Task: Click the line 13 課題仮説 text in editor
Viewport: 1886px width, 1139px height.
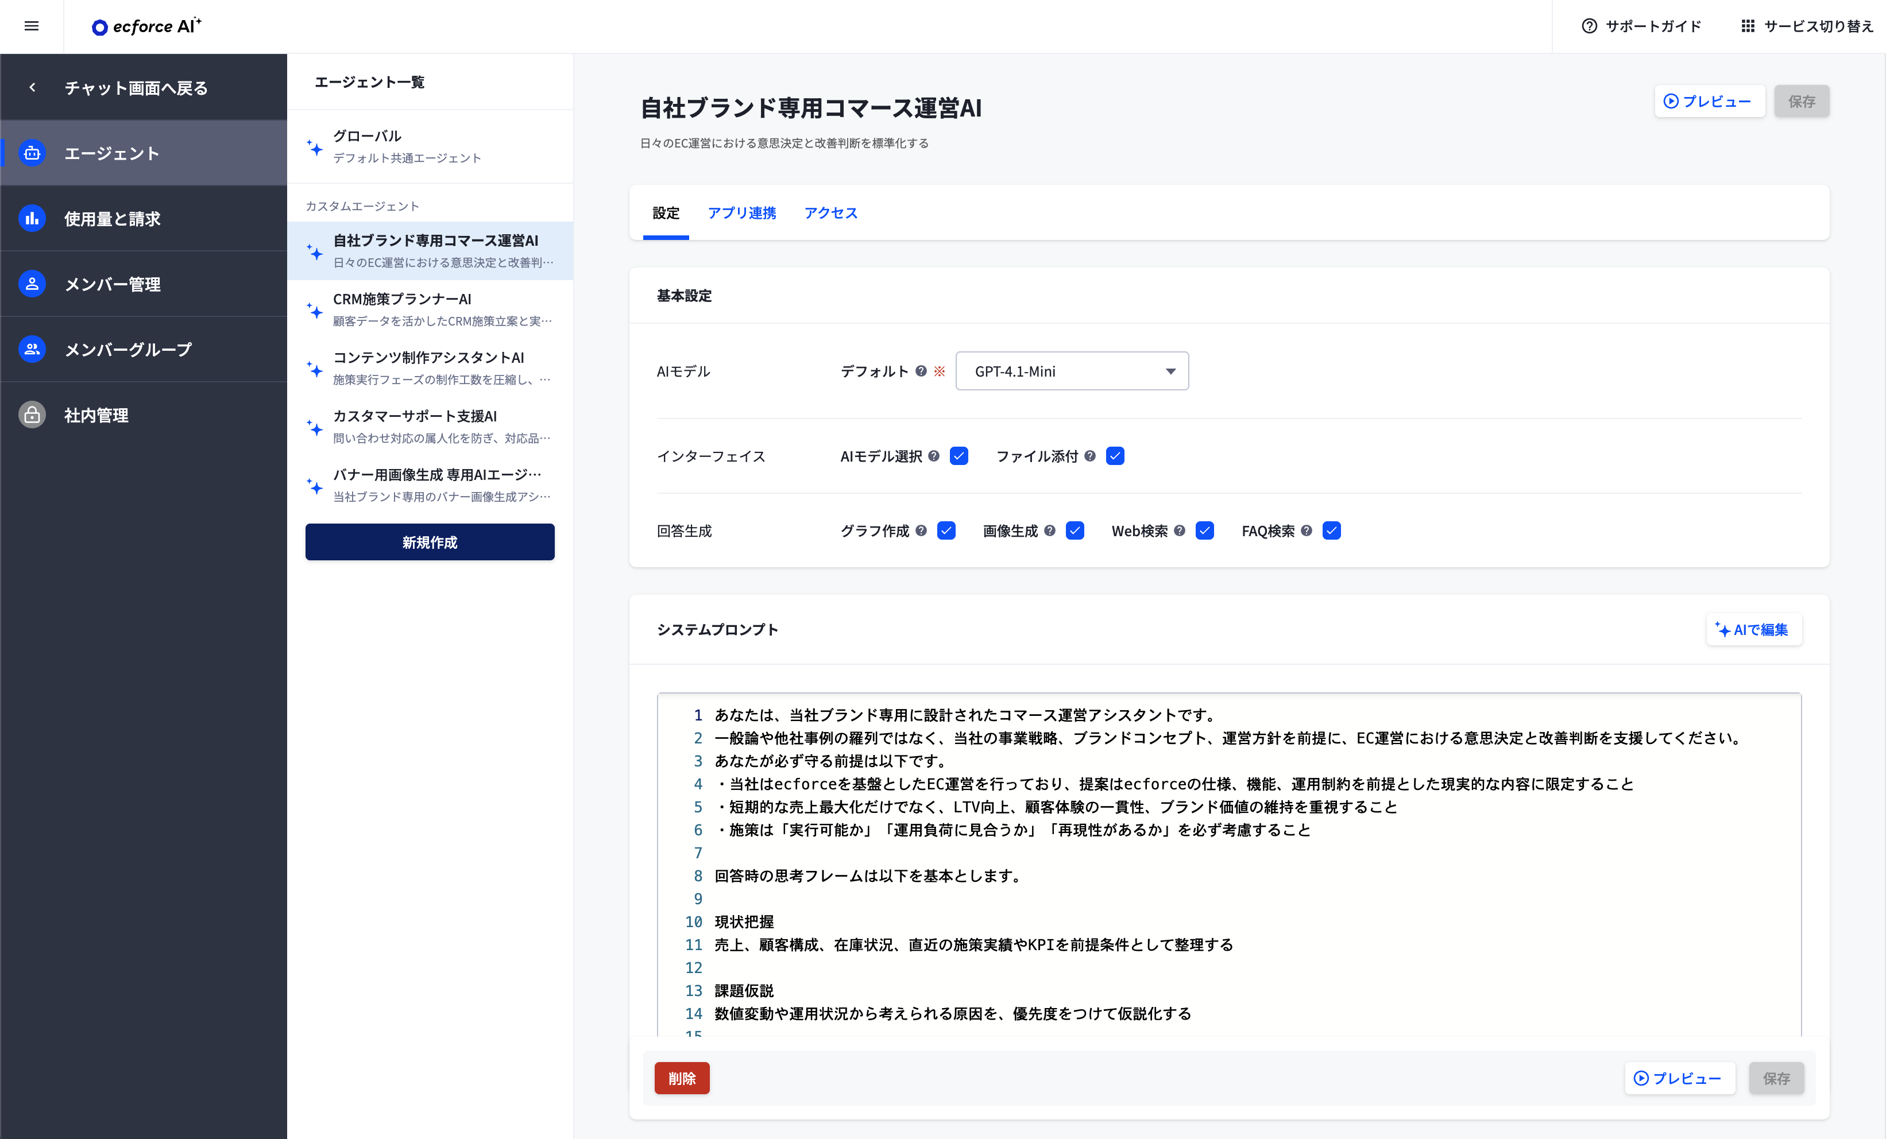Action: coord(744,990)
